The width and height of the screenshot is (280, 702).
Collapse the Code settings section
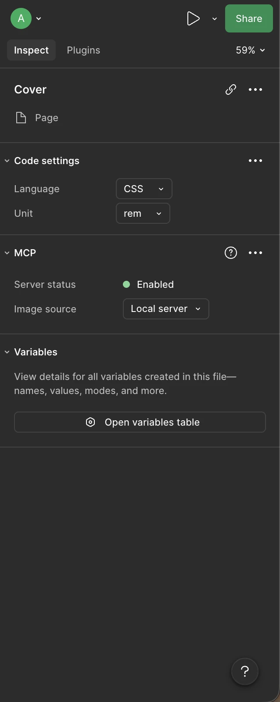tap(7, 161)
